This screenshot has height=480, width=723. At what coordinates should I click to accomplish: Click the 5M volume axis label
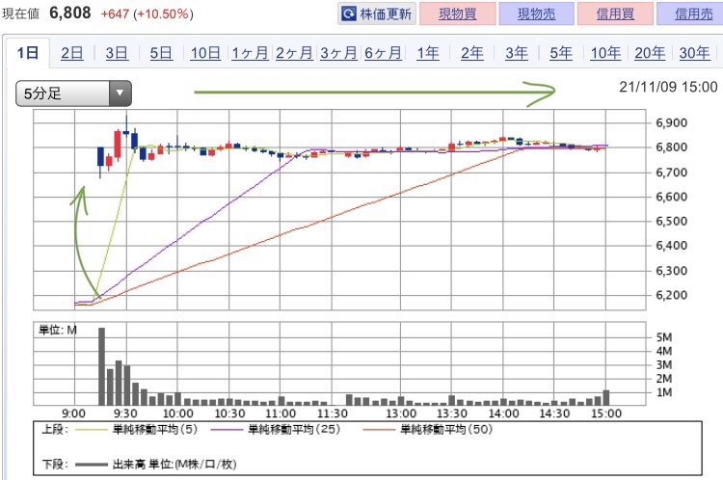664,337
